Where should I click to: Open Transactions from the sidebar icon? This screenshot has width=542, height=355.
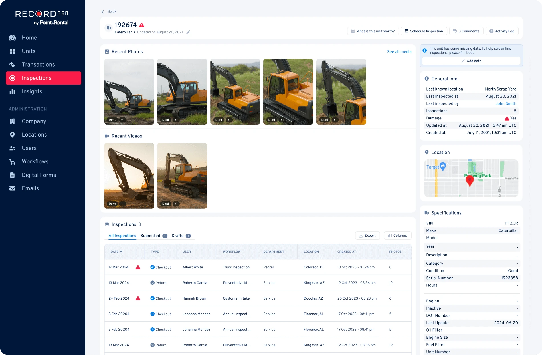12,65
